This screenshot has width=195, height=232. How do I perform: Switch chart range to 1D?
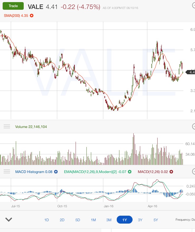tap(46, 220)
